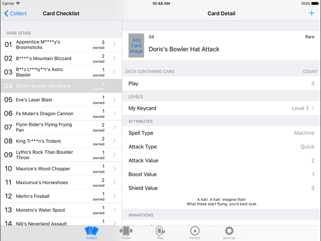This screenshot has height=241, width=321.
Task: Select Doris's Bowler Hat Attack row
Action: [62, 86]
